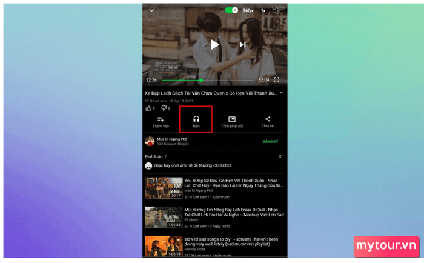Open the slowed sad songs video thumbnail
Viewport: 424px width, 263px height.
tap(164, 246)
